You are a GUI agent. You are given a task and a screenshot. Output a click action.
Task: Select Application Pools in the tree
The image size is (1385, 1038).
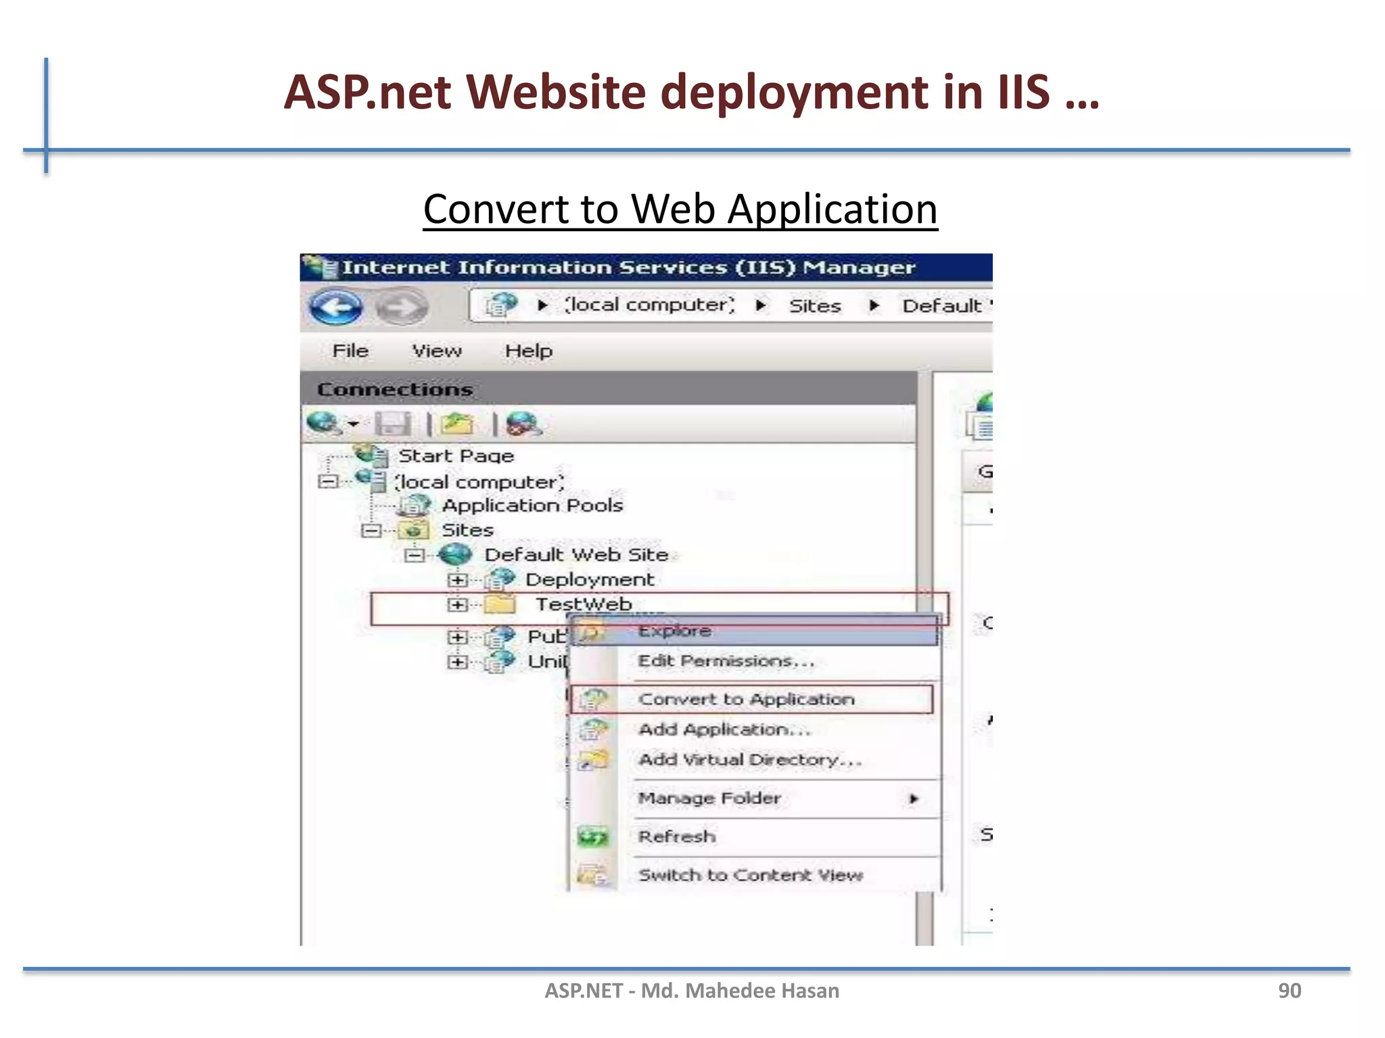click(532, 505)
